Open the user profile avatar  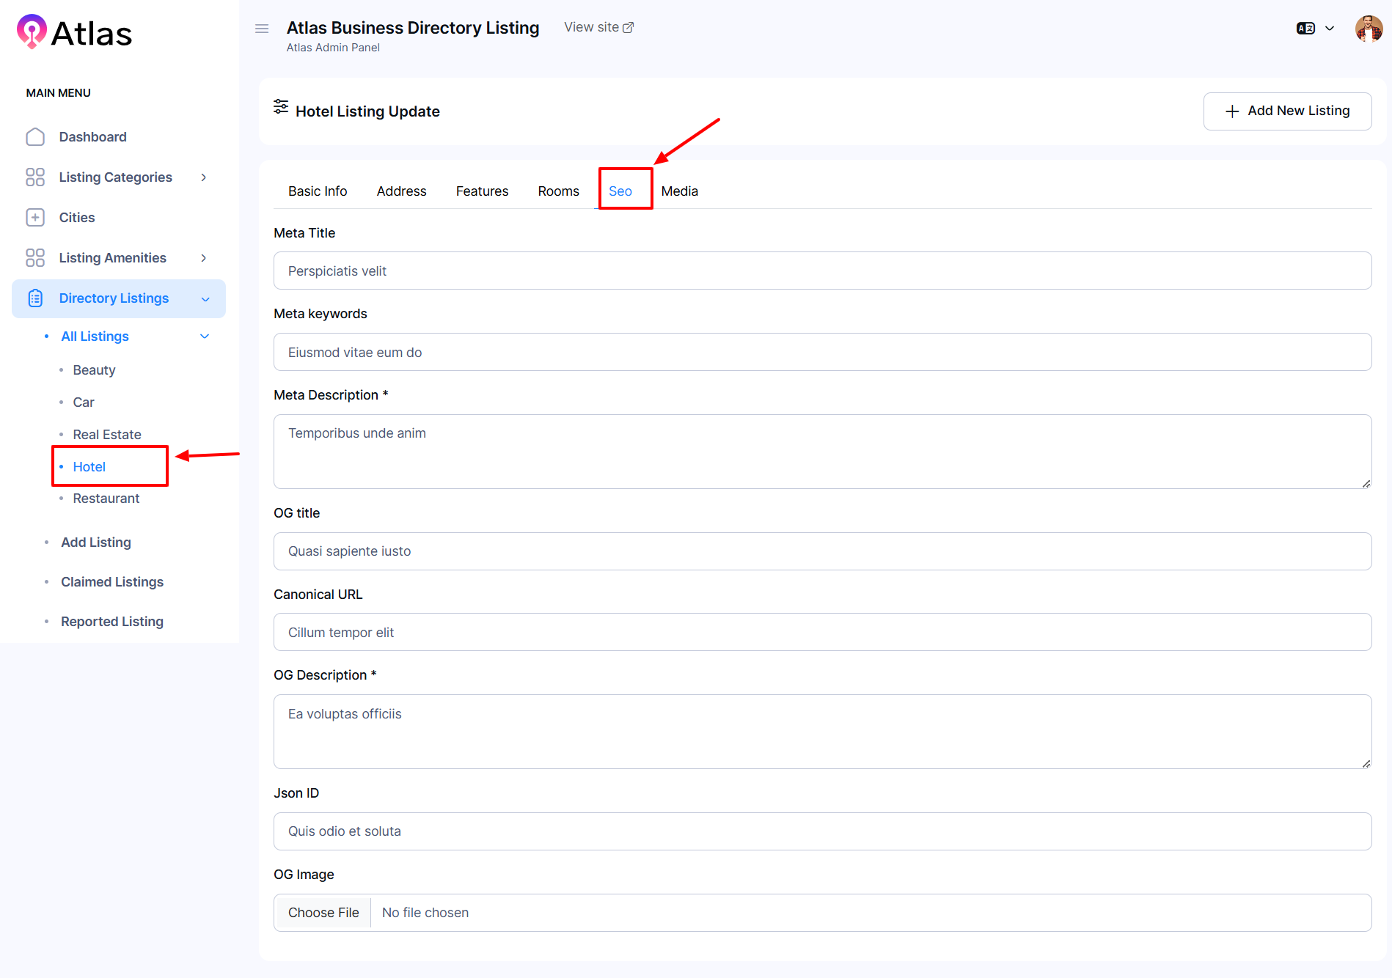click(x=1368, y=29)
